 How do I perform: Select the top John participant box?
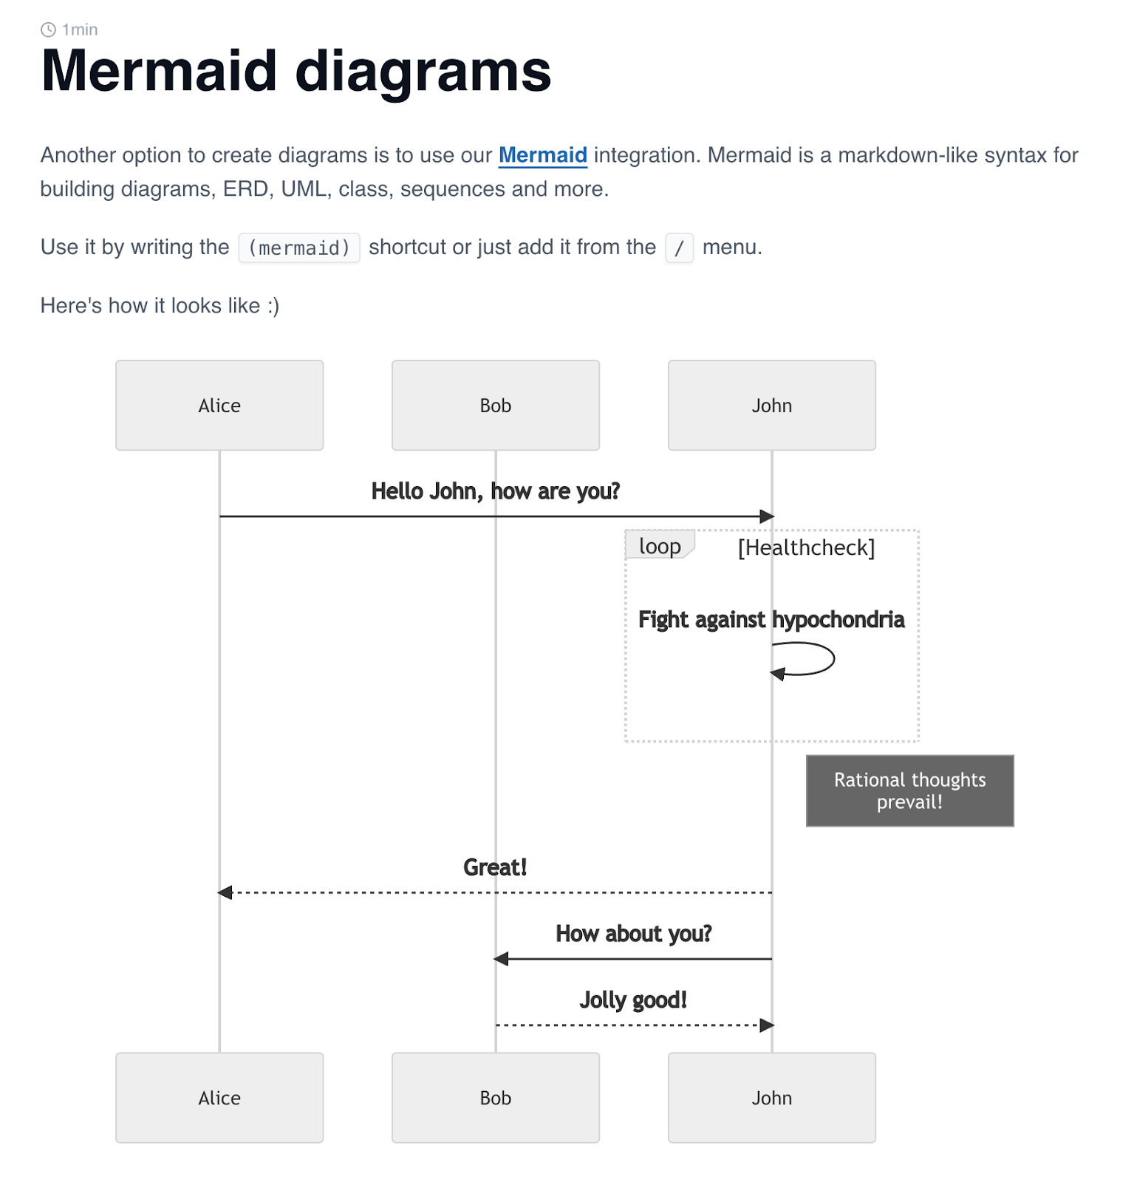click(x=772, y=406)
